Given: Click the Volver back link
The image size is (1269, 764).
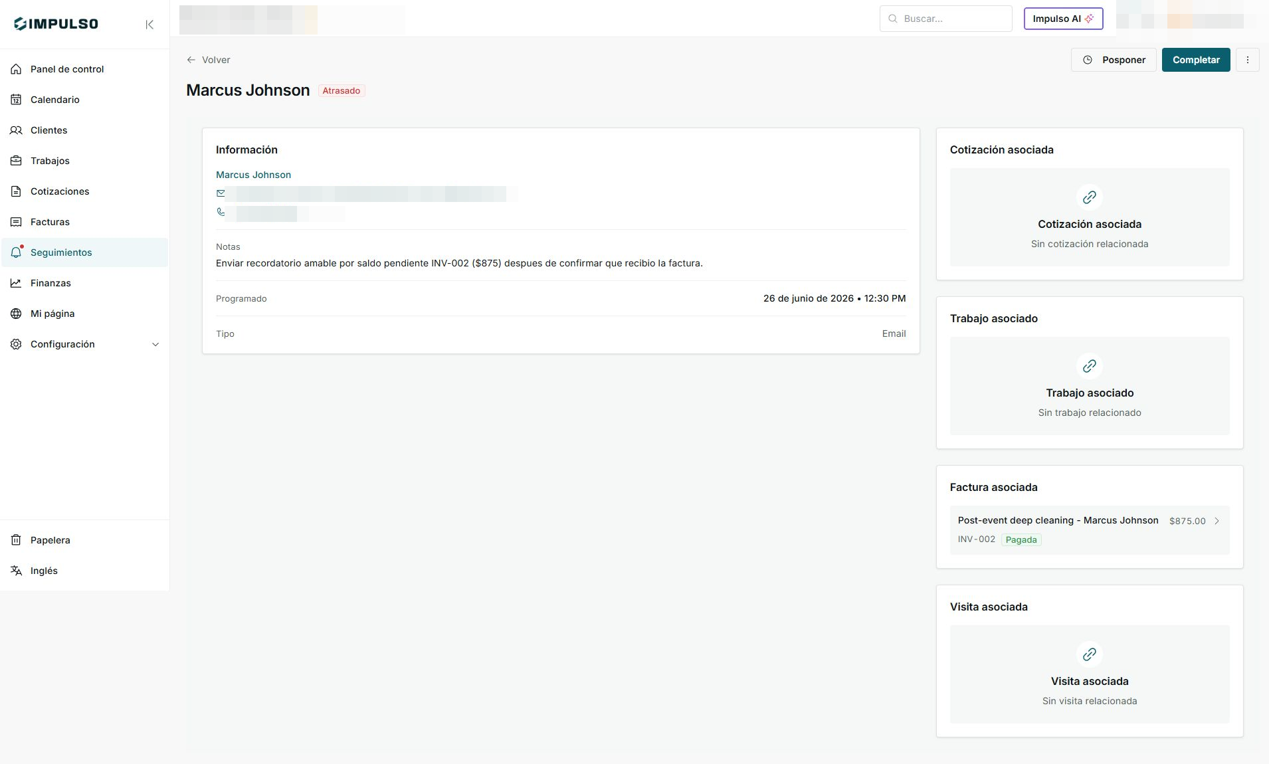Looking at the screenshot, I should coord(209,60).
